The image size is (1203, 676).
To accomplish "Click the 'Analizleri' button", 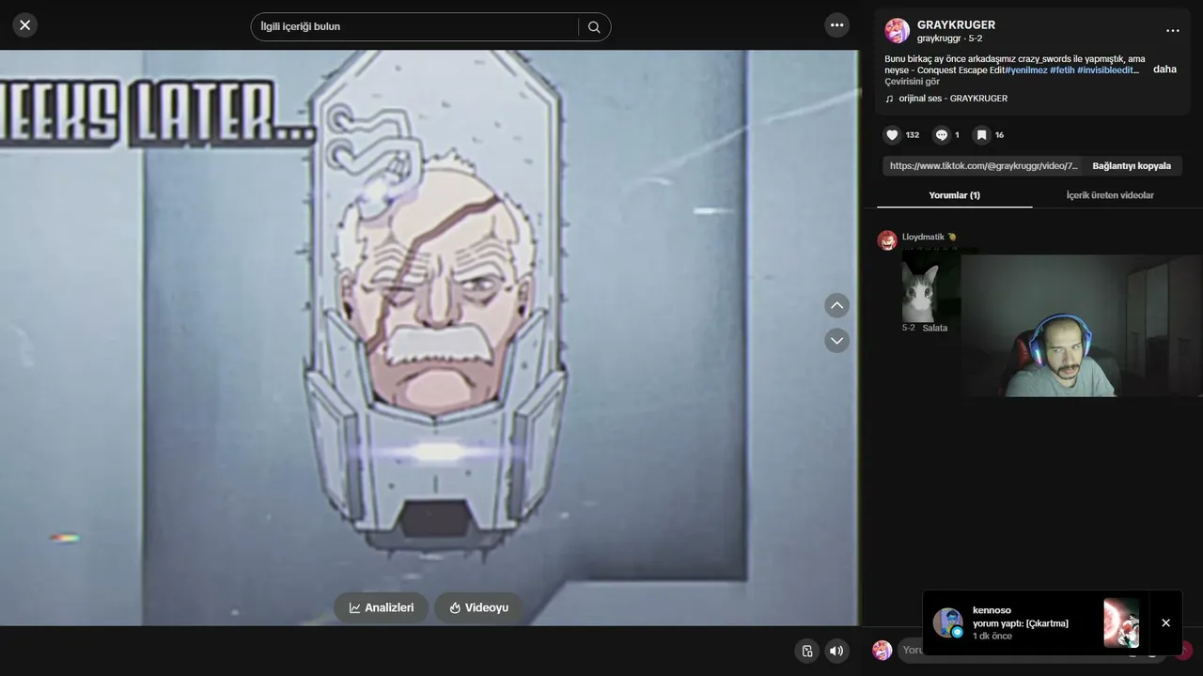I will pyautogui.click(x=381, y=607).
